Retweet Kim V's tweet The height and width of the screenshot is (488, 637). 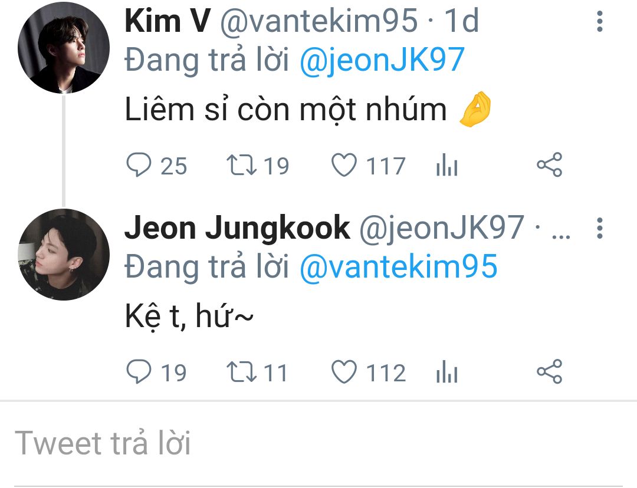[241, 165]
